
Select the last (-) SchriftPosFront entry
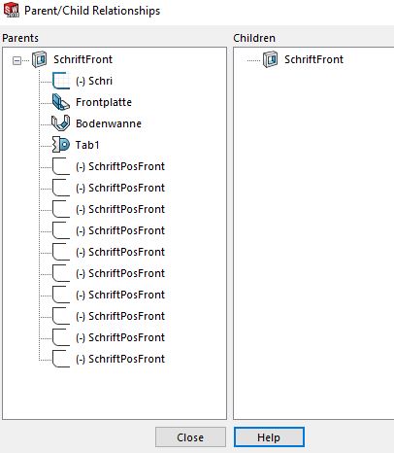pyautogui.click(x=120, y=359)
